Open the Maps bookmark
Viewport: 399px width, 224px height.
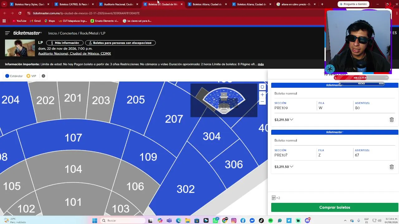pos(50,21)
